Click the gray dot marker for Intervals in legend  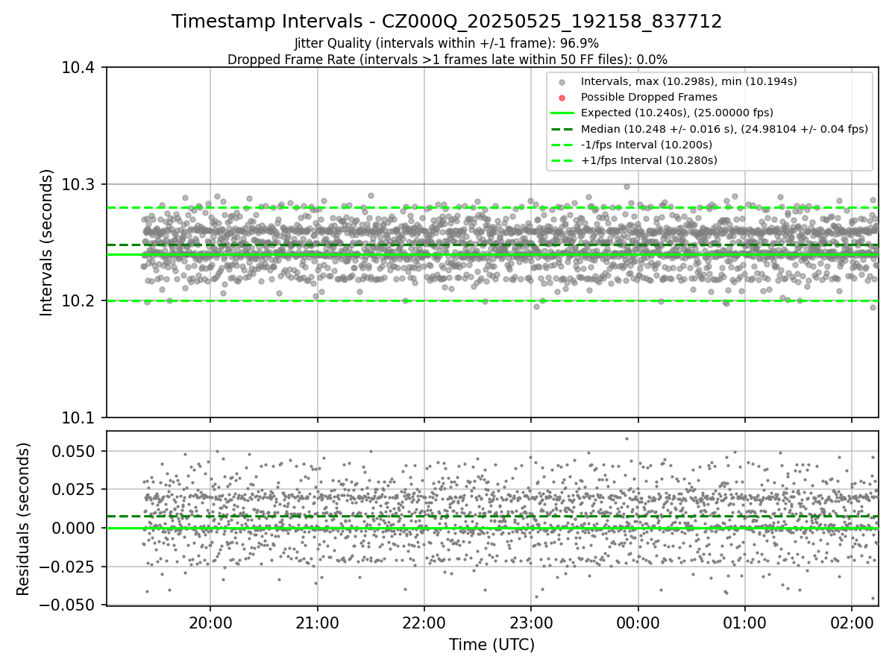pos(562,81)
